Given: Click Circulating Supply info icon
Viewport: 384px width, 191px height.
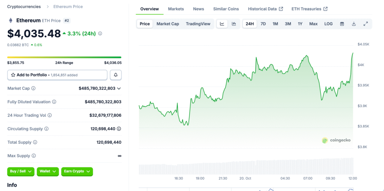Looking at the screenshot, I should coord(46,129).
